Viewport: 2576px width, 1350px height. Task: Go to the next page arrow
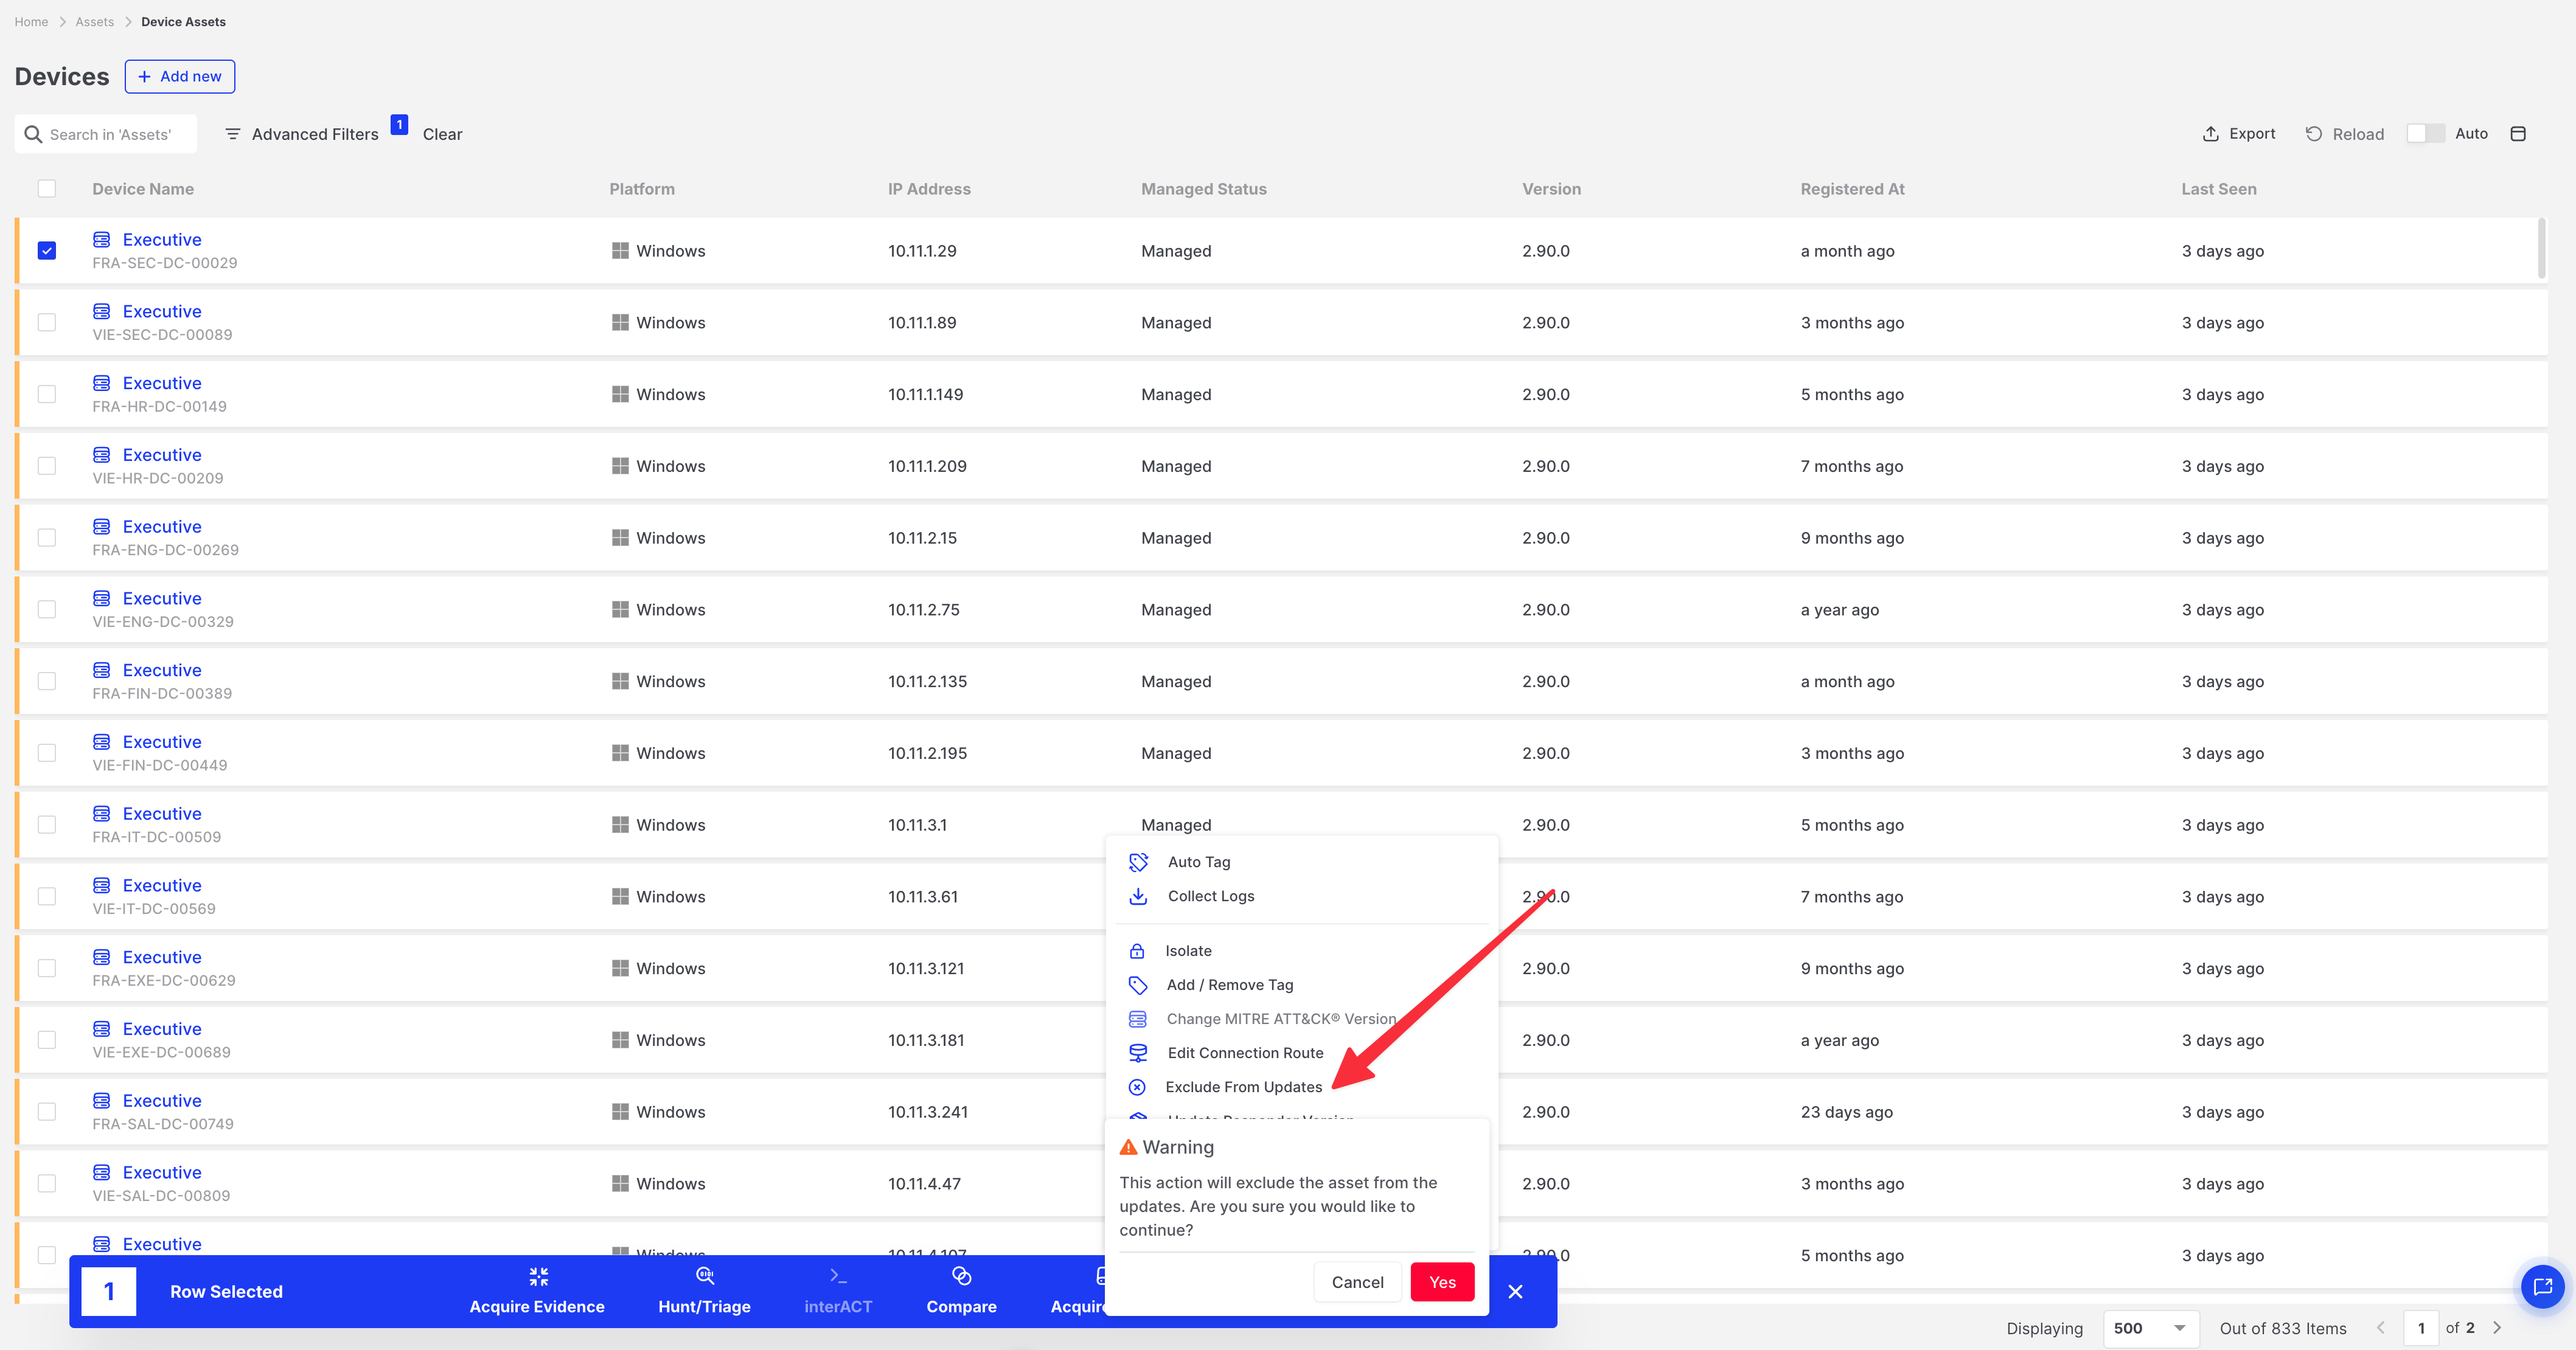2497,1328
